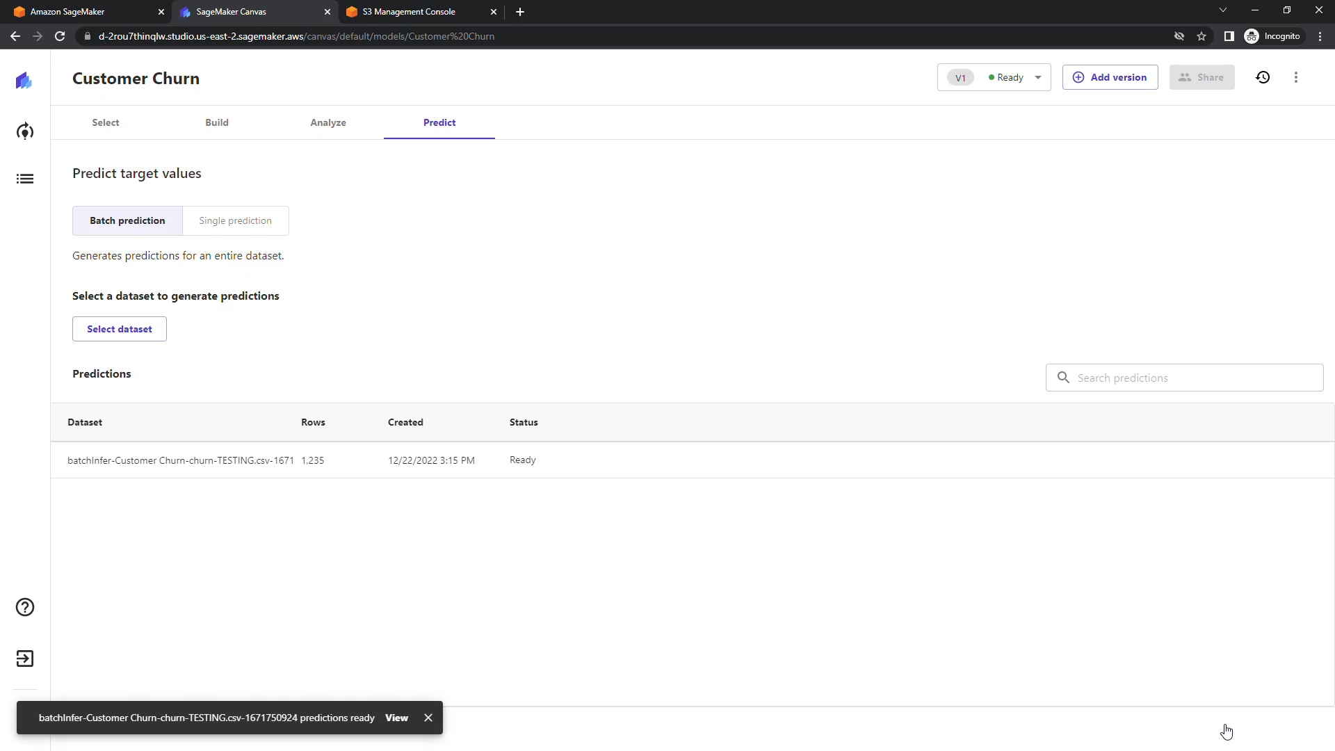Select the Batch prediction mode
The height and width of the screenshot is (751, 1335).
pyautogui.click(x=127, y=220)
